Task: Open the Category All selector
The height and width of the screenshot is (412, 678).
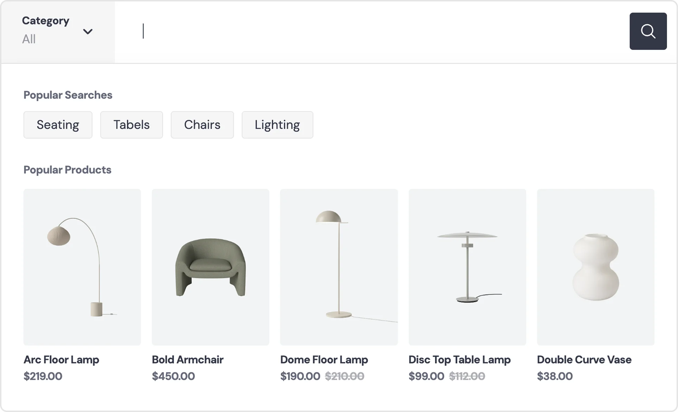Action: (46, 31)
